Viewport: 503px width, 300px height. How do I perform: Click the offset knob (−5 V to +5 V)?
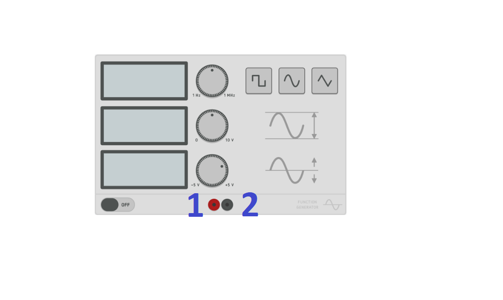click(x=212, y=171)
